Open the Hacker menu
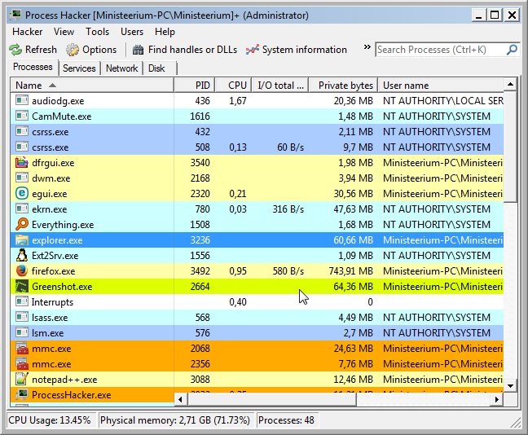The image size is (528, 435). coord(27,32)
